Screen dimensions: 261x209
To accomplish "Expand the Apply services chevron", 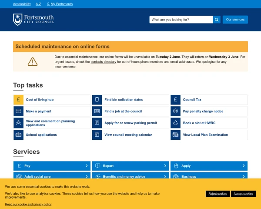I will 244,166.
